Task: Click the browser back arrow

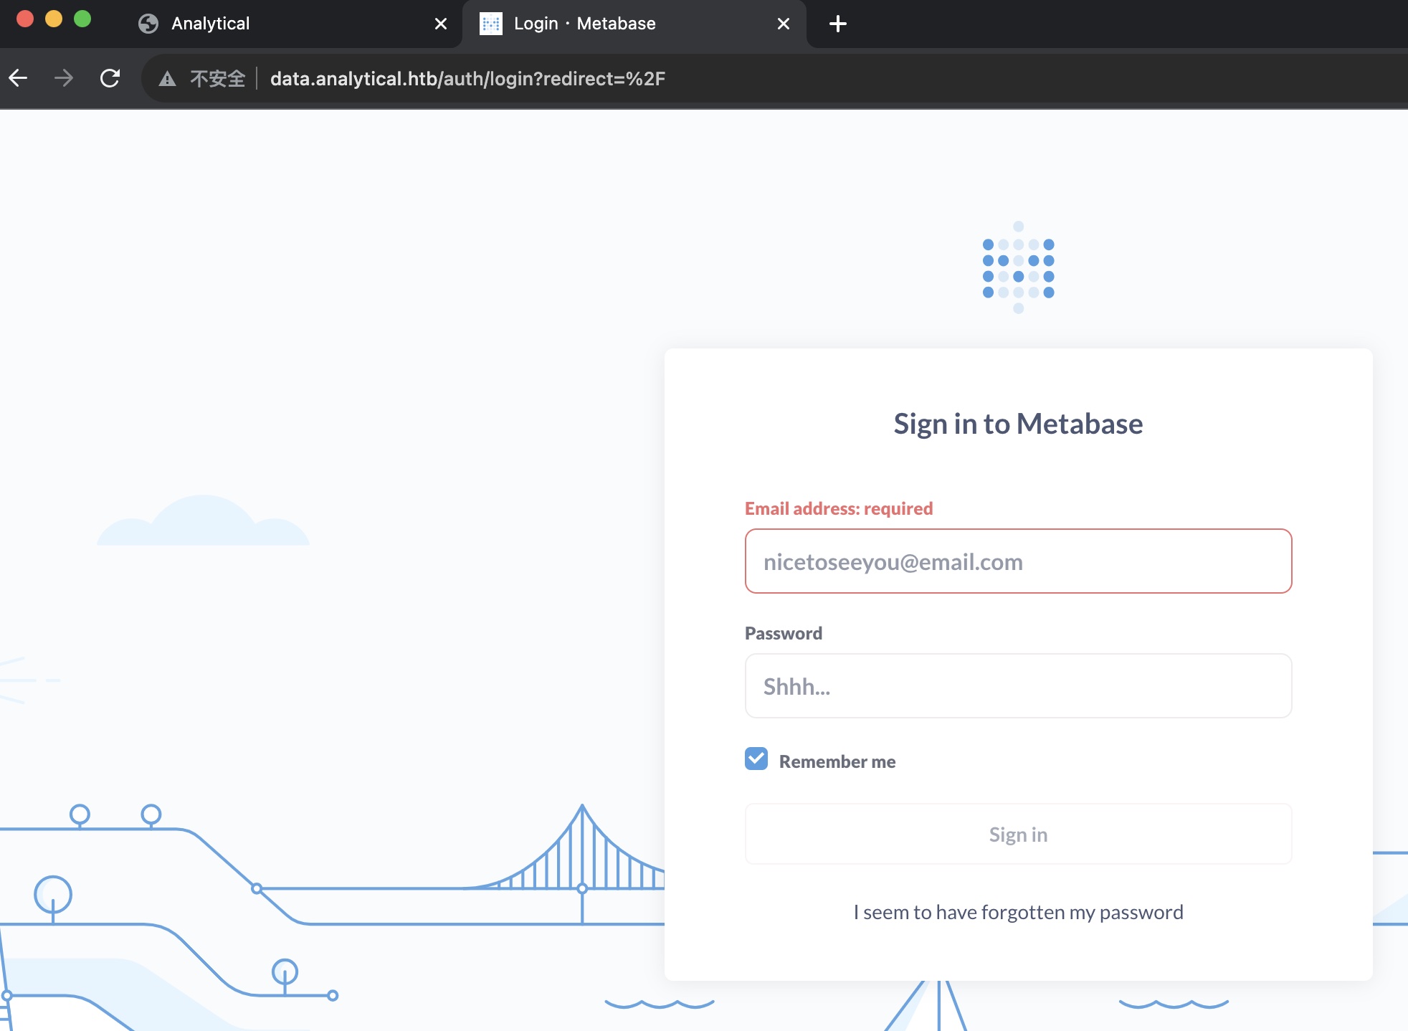Action: coord(19,78)
